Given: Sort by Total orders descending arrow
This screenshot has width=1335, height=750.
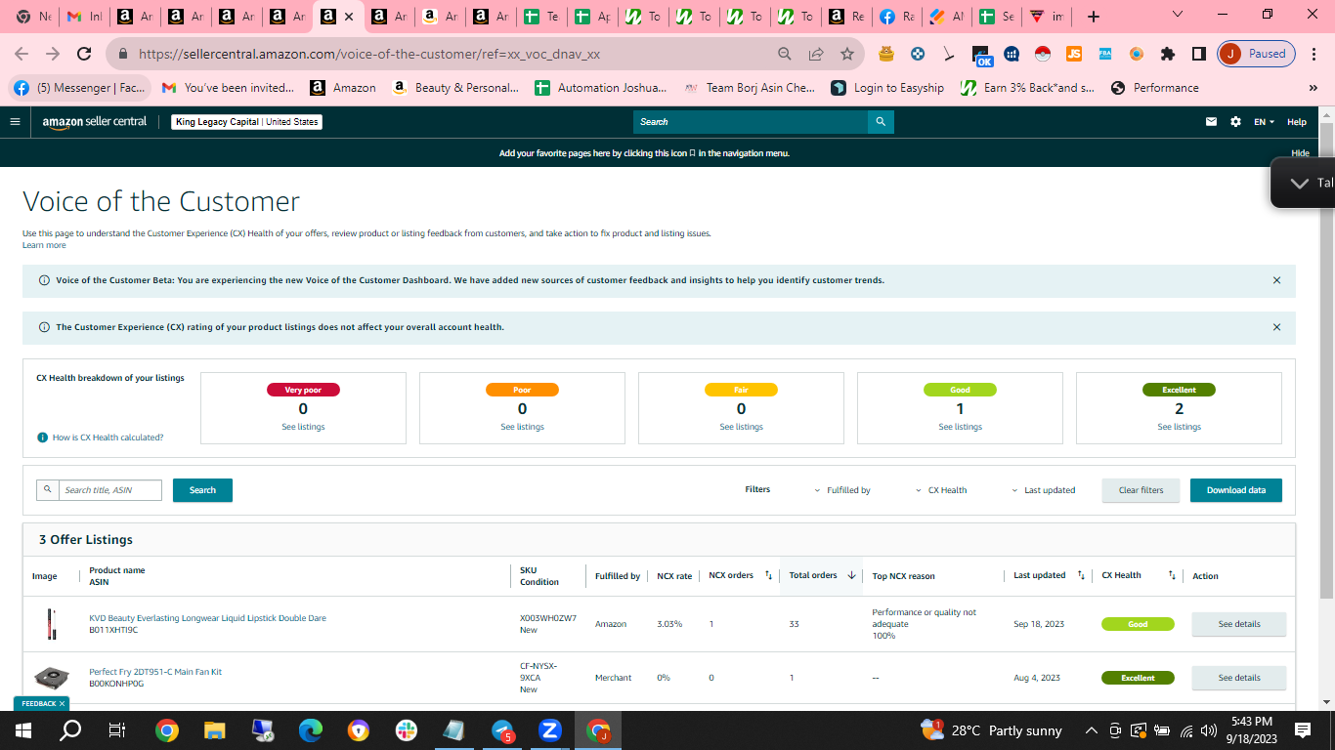Looking at the screenshot, I should [851, 575].
